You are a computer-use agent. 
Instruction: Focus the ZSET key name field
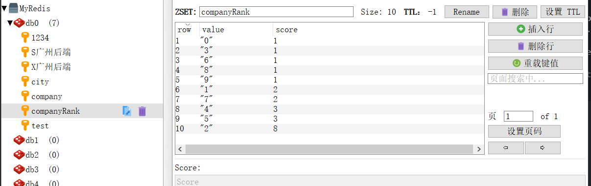276,12
